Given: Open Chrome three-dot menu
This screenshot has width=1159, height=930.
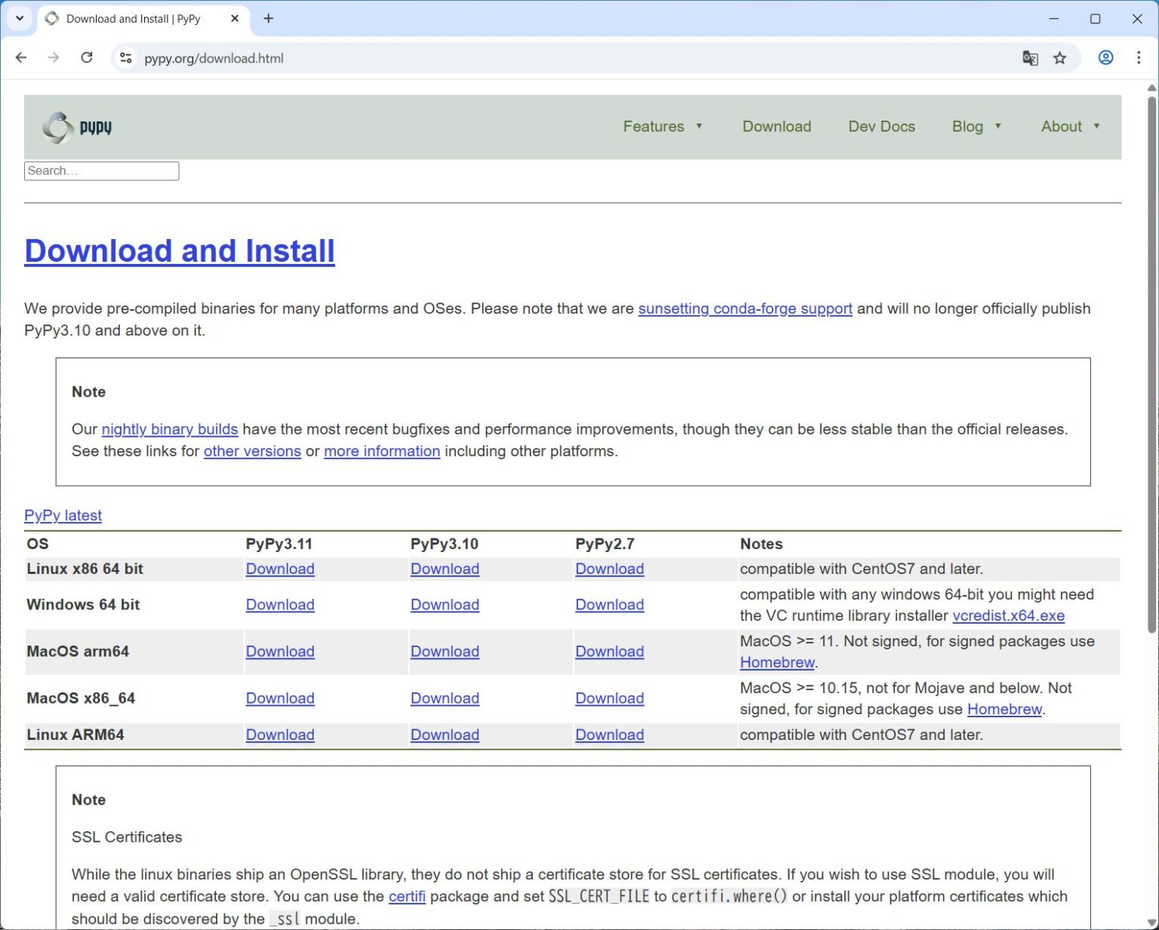Looking at the screenshot, I should [1139, 58].
